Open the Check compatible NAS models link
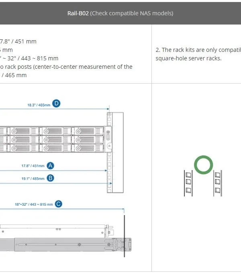Screen dimensions: 241x273 (x=132, y=13)
